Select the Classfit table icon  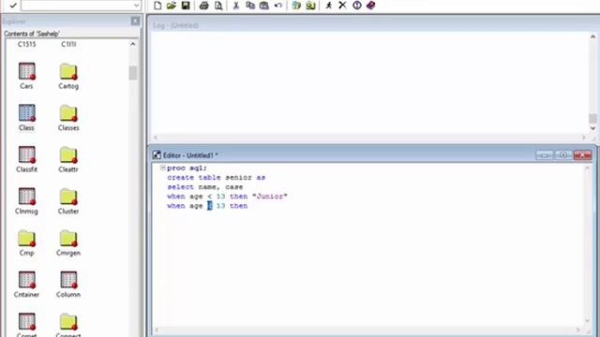click(x=26, y=159)
